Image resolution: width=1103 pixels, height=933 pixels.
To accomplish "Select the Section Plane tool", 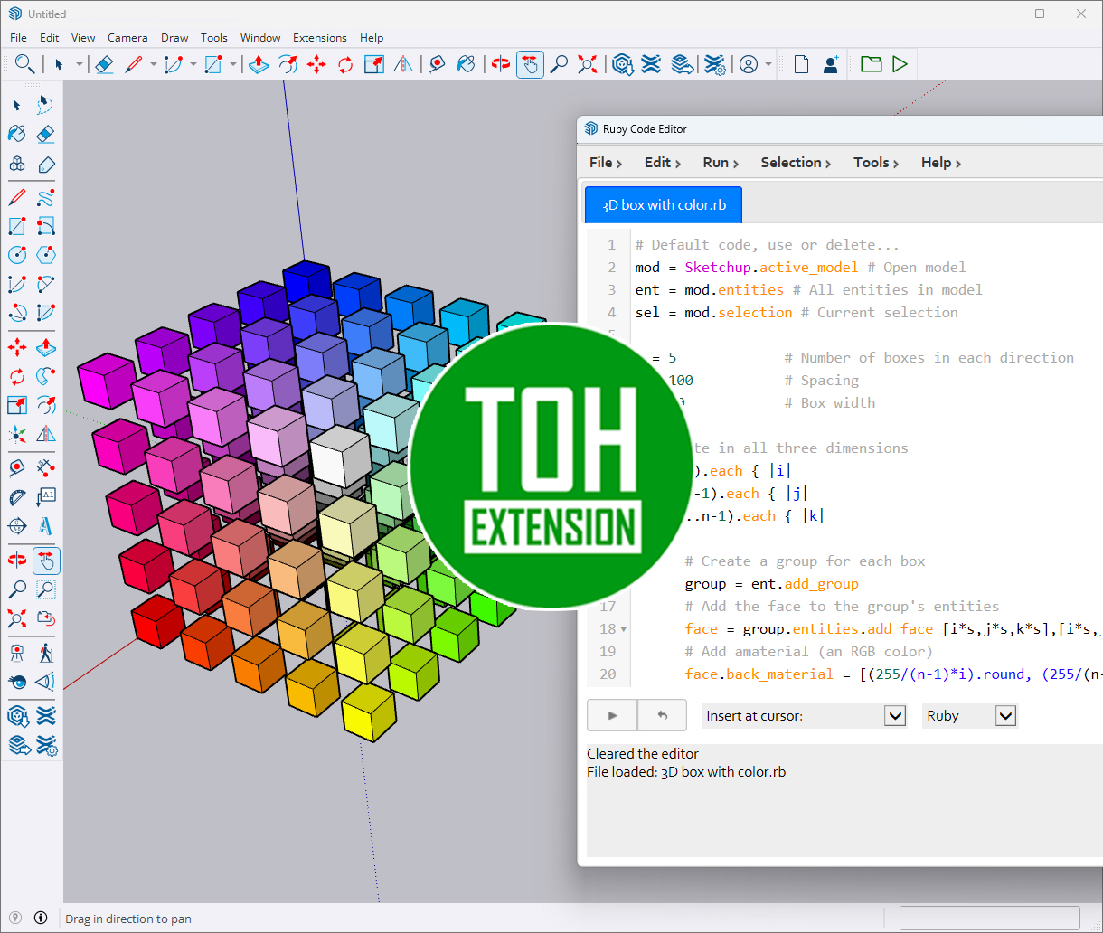I will point(16,526).
